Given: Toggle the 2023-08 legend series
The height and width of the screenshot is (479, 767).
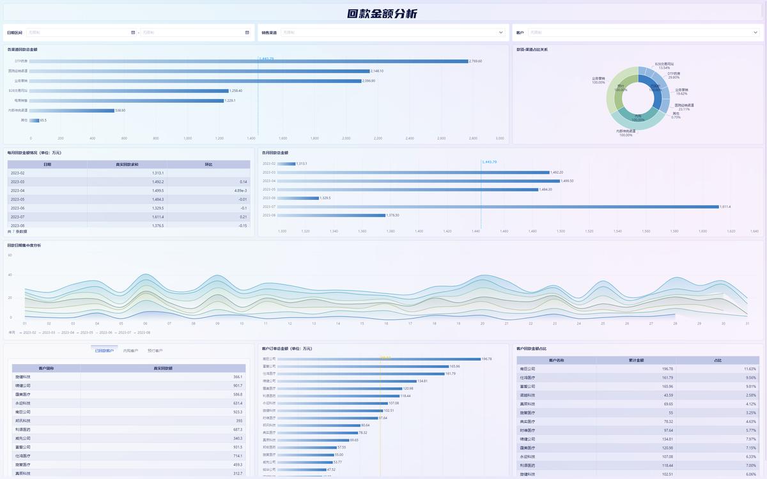Looking at the screenshot, I should coord(142,333).
